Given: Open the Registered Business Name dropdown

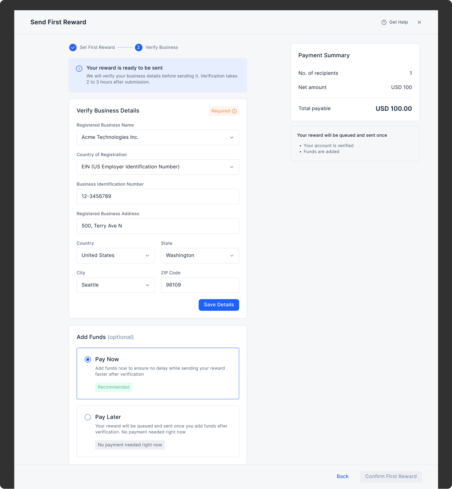Looking at the screenshot, I should [x=158, y=137].
